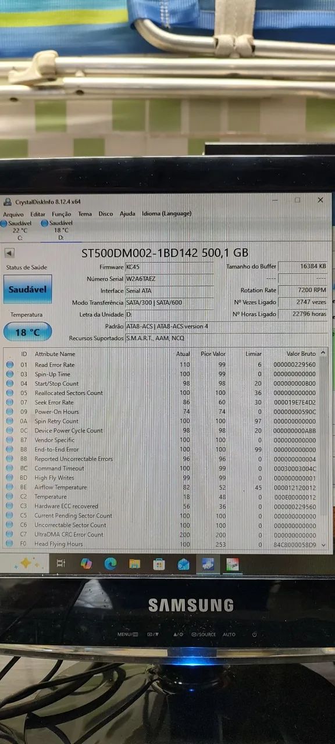Open Outlook from the taskbar
This screenshot has height=744, width=335.
click(184, 564)
